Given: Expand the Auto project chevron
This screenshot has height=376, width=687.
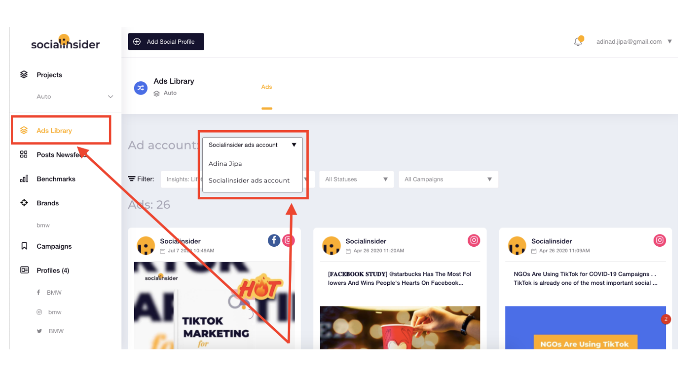Looking at the screenshot, I should [x=111, y=97].
